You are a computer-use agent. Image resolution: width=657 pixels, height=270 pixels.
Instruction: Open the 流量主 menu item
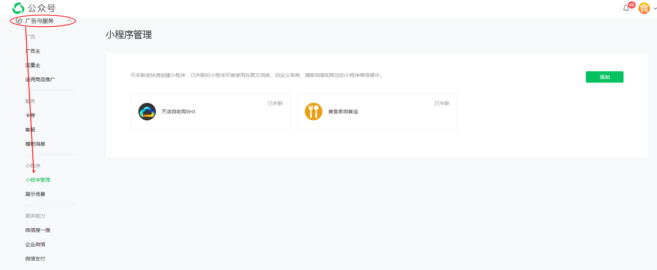[x=33, y=65]
